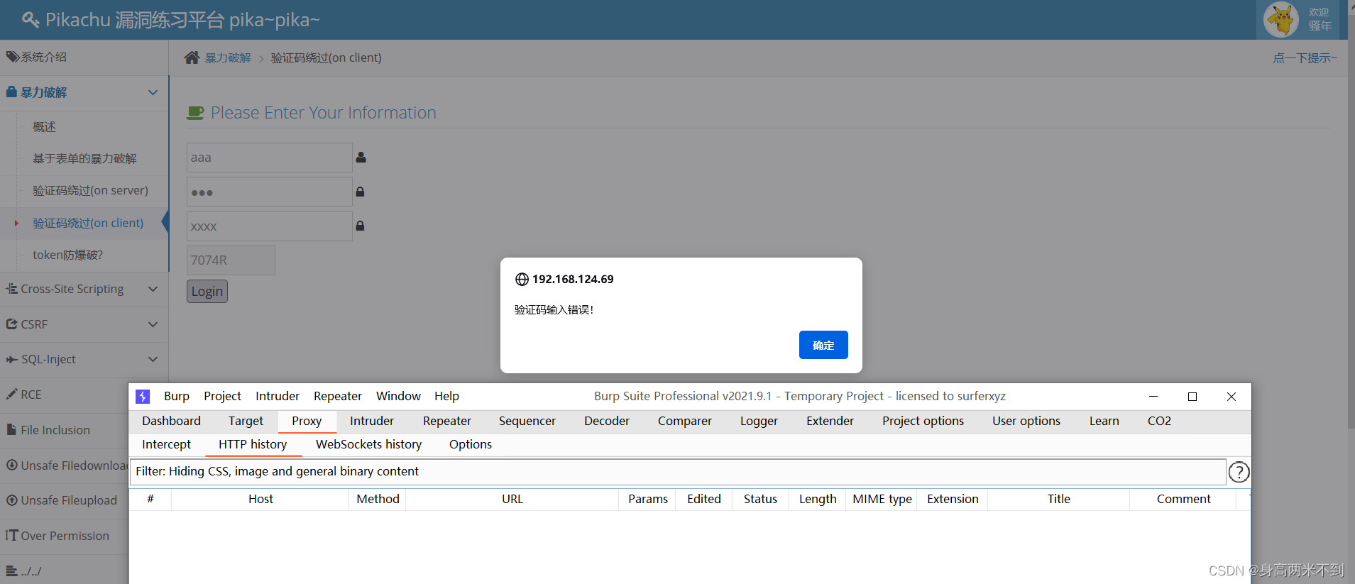The width and height of the screenshot is (1355, 584).
Task: Click the File Inclusion file icon
Action: pos(11,429)
